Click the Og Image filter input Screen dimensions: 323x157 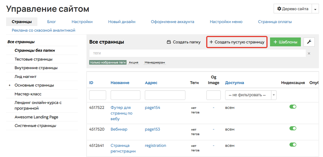[214, 95]
